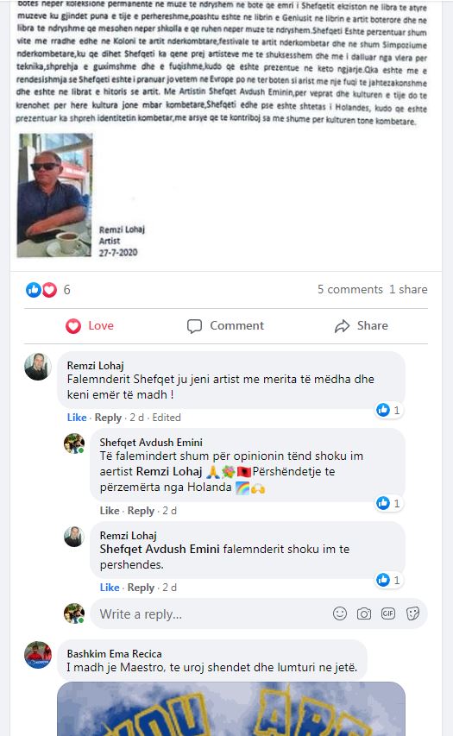Open the 1 share link

[408, 289]
